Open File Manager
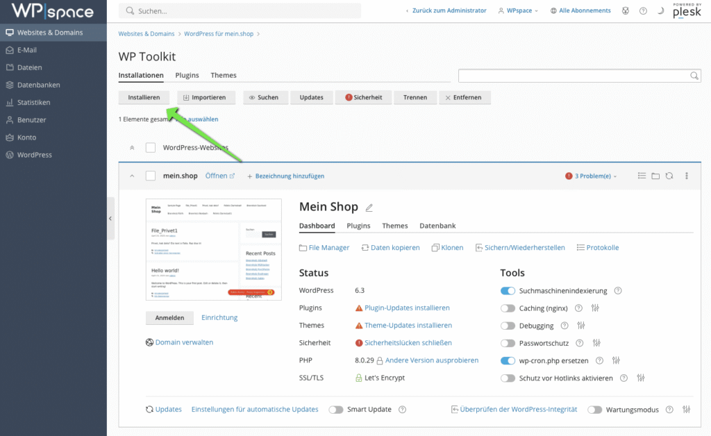Image resolution: width=711 pixels, height=436 pixels. [x=324, y=247]
